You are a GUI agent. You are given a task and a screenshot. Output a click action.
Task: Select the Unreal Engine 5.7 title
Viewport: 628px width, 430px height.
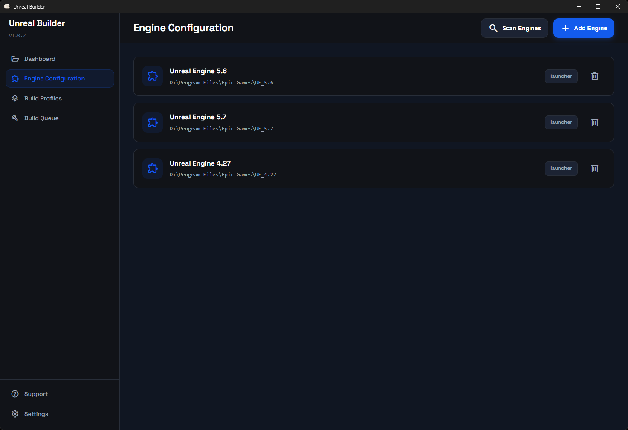pyautogui.click(x=198, y=117)
